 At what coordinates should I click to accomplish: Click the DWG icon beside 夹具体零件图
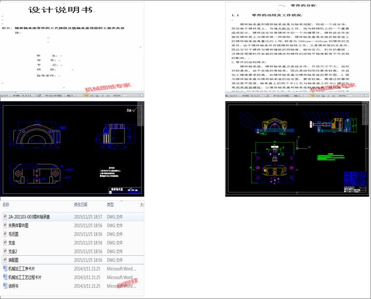tap(5, 225)
